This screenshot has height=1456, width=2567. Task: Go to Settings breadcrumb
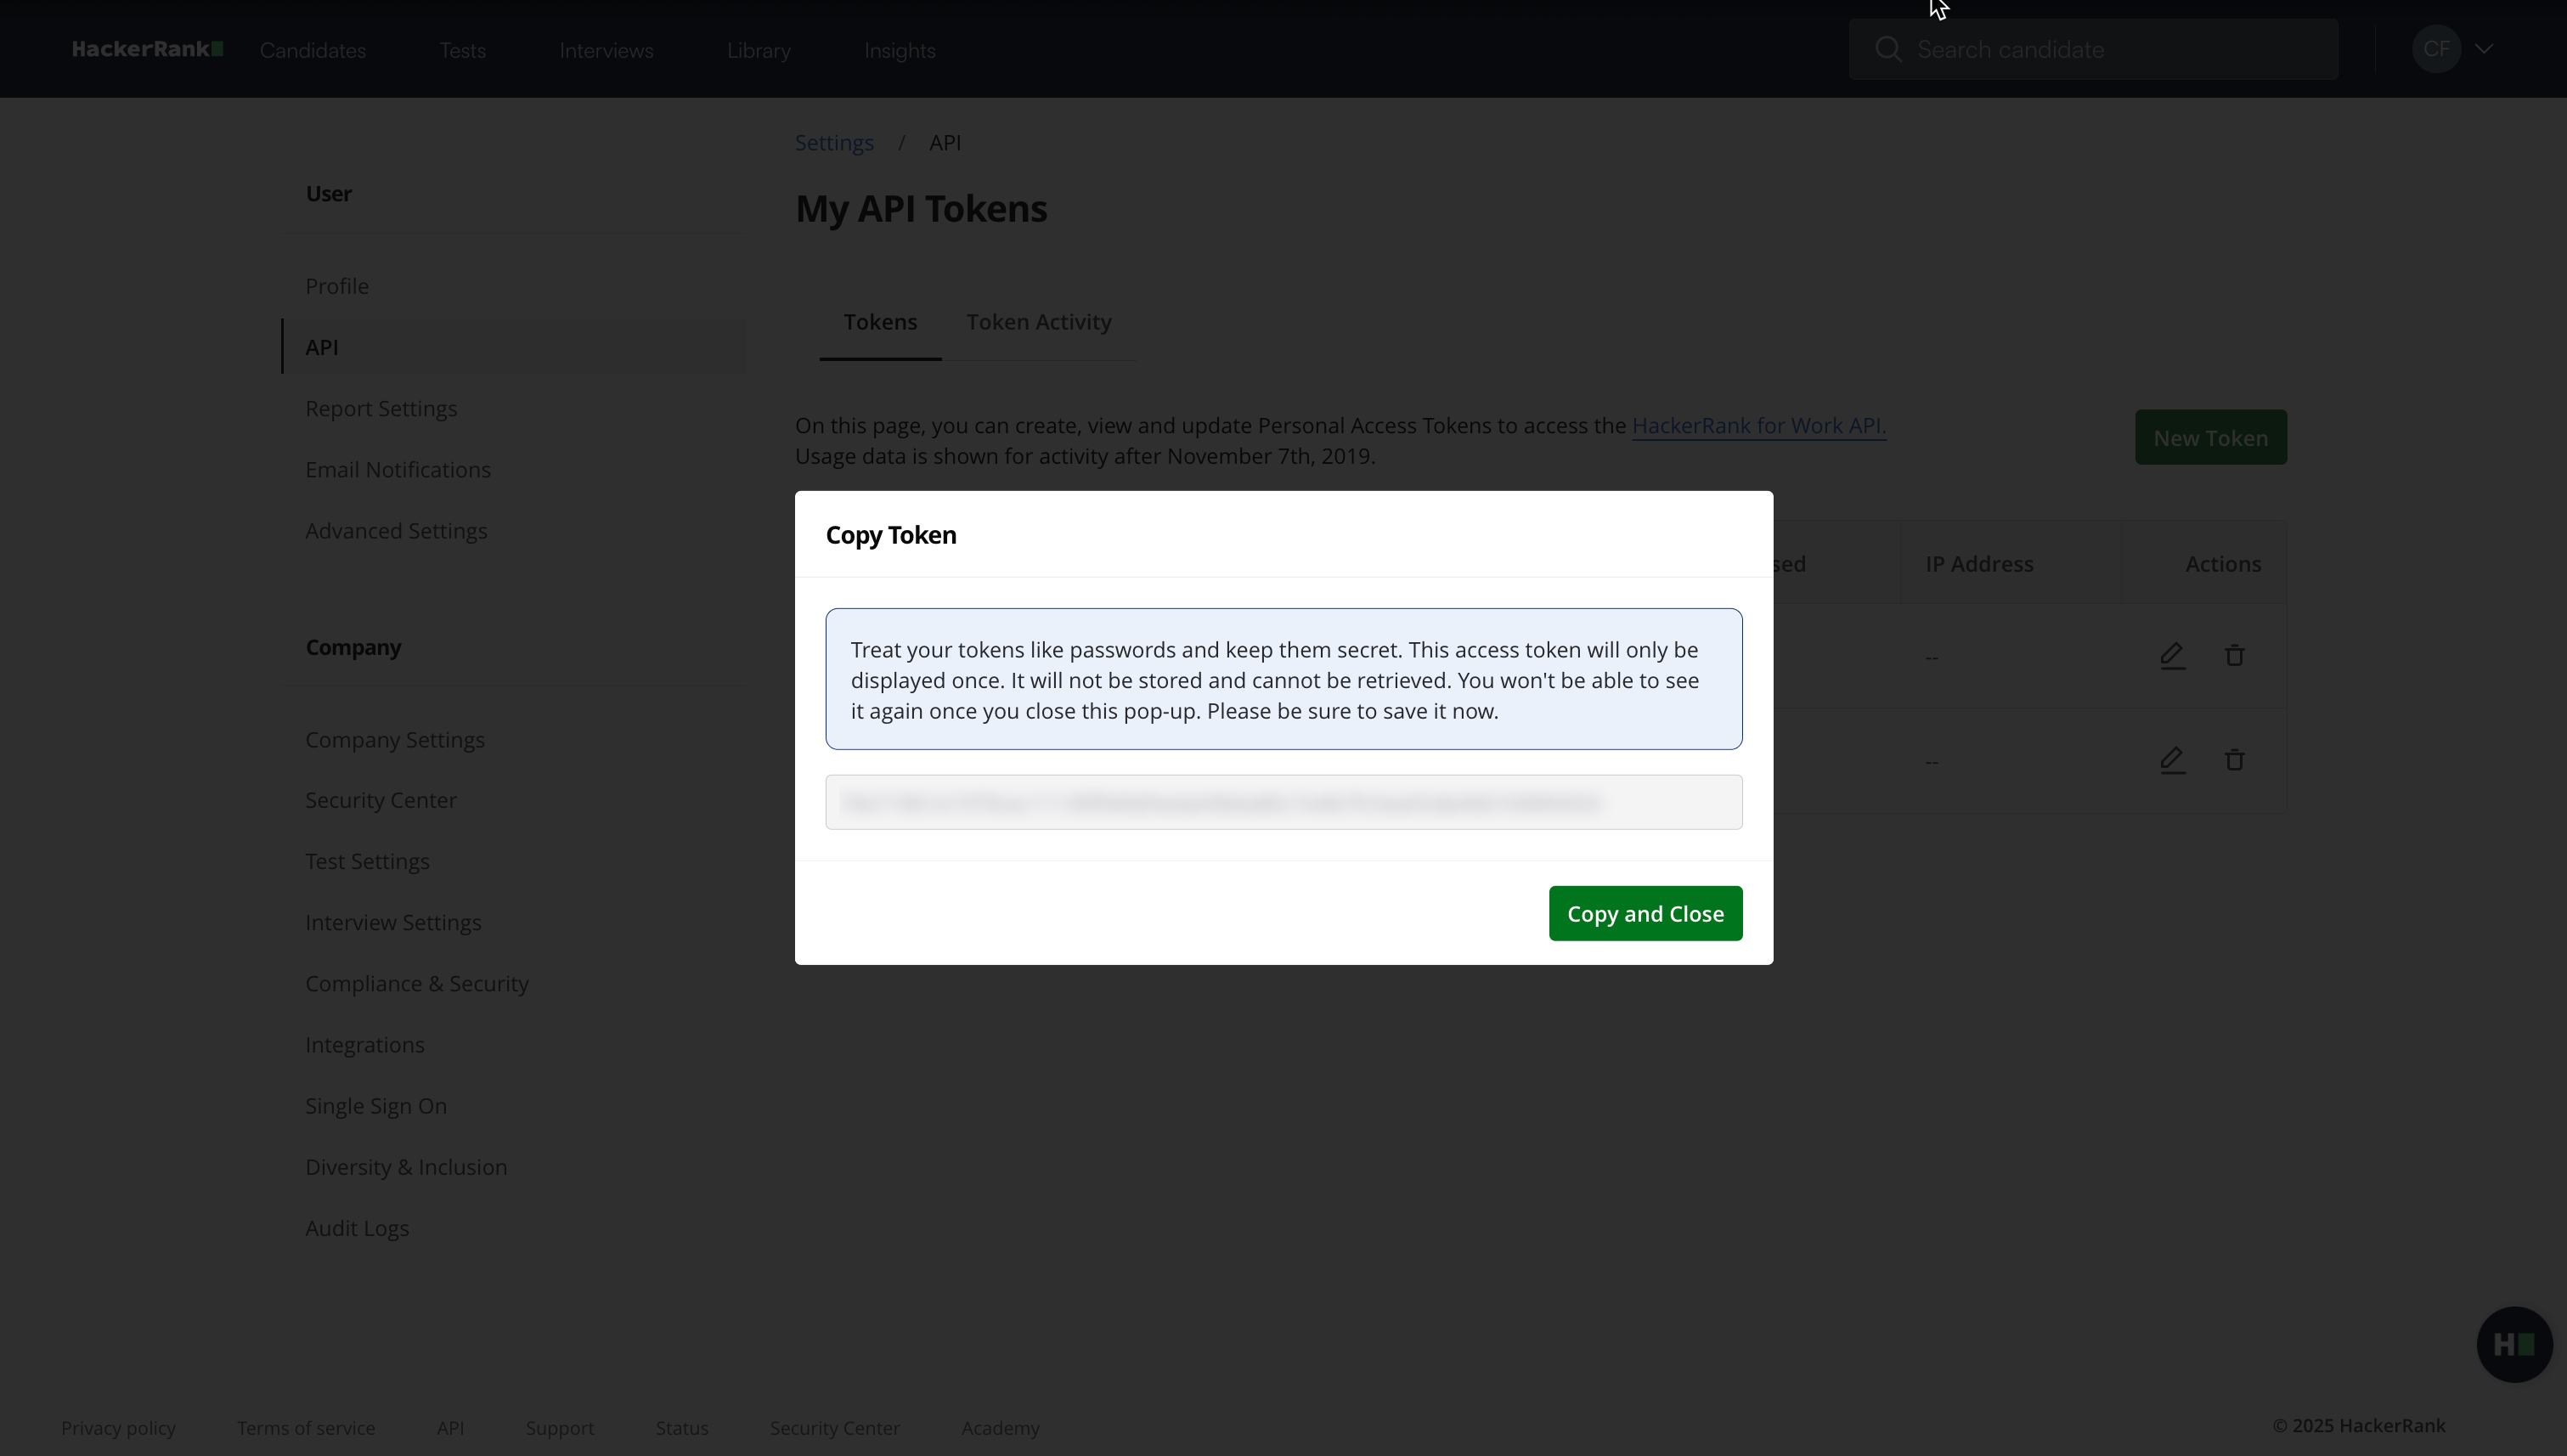[833, 143]
